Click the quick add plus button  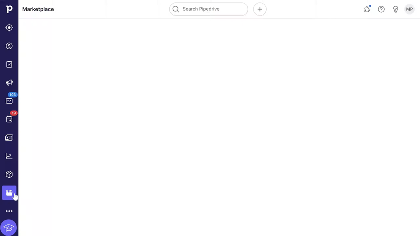pos(260,9)
